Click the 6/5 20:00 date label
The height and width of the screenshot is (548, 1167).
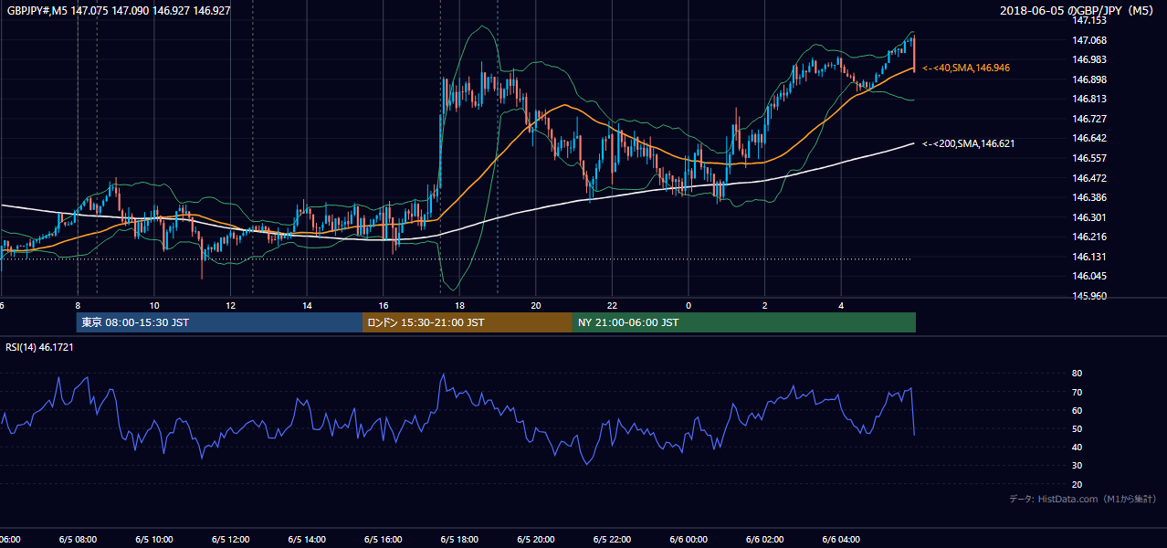tap(536, 540)
